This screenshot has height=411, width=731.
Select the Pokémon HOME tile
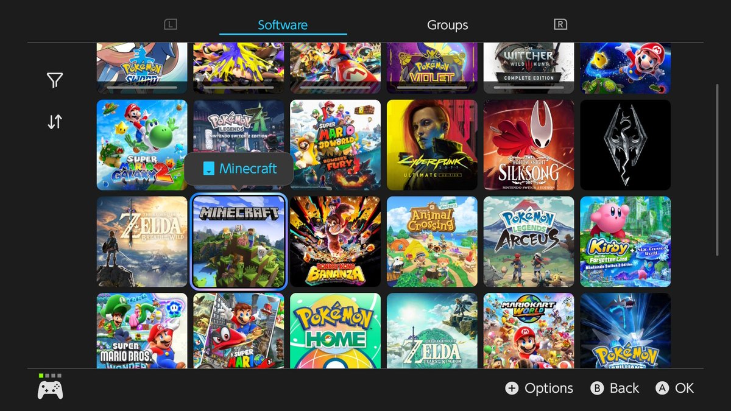336,331
